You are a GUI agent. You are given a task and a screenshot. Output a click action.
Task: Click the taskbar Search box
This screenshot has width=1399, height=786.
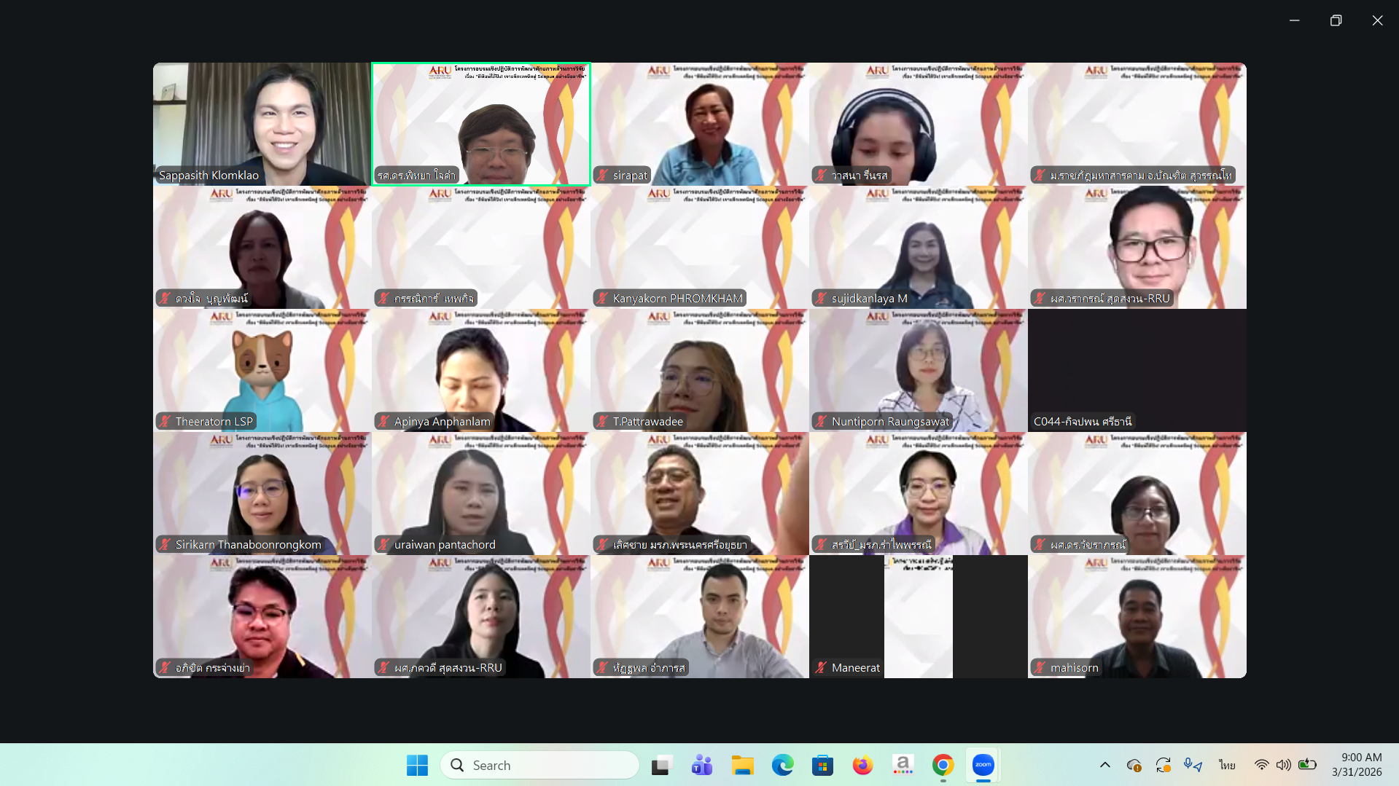[x=539, y=765]
